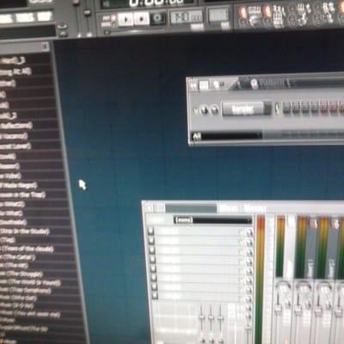The height and width of the screenshot is (344, 344).
Task: Open the 'All' channel group filter dropdown
Action: tap(226, 136)
